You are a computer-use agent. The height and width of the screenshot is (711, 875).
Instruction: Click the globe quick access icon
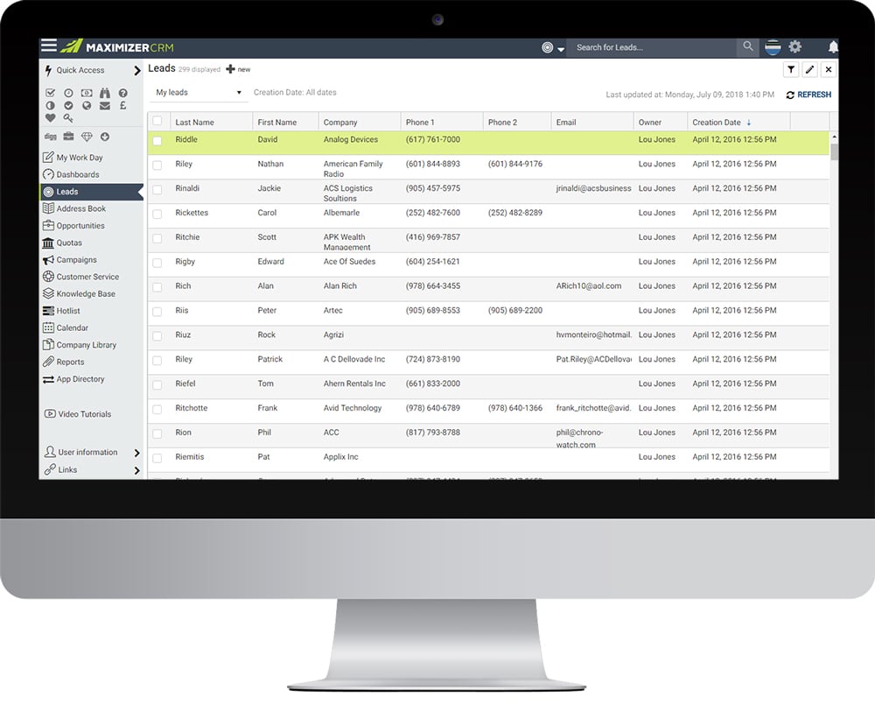[87, 105]
